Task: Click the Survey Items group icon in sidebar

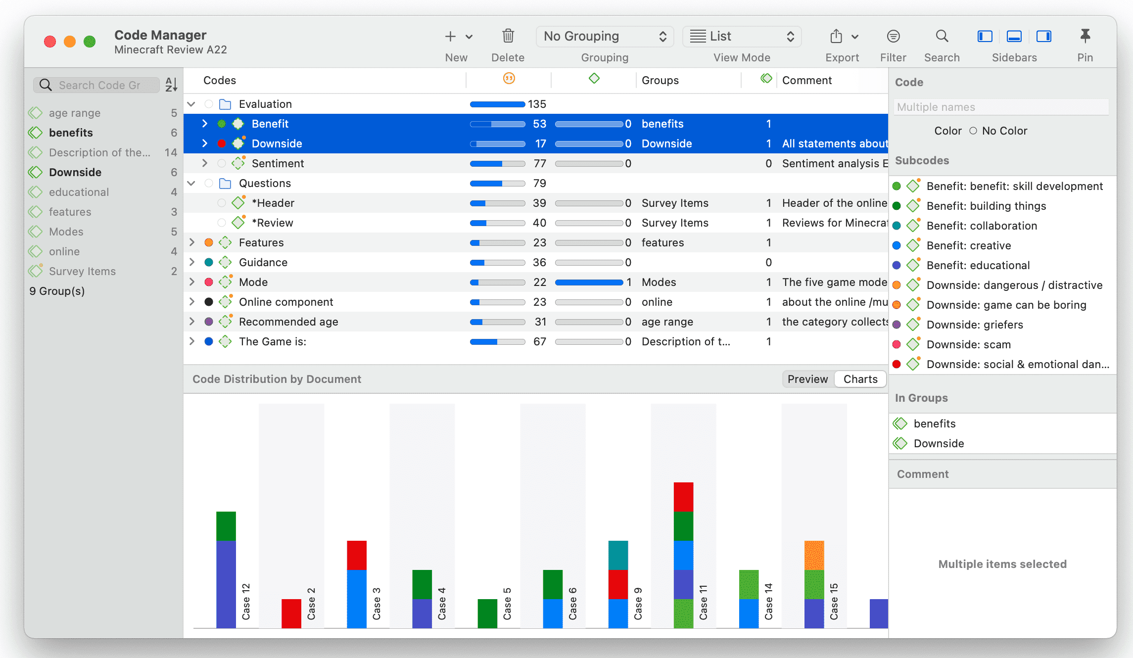Action: tap(35, 271)
